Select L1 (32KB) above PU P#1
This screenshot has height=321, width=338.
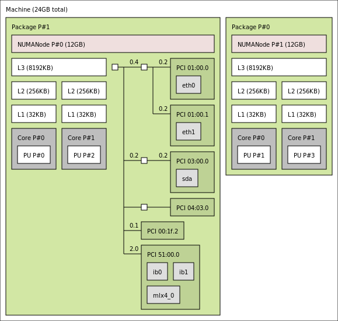[254, 114]
